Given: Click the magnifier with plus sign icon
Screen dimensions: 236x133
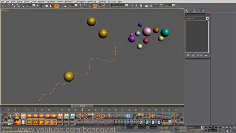Looking at the screenshot, I should (97, 116).
